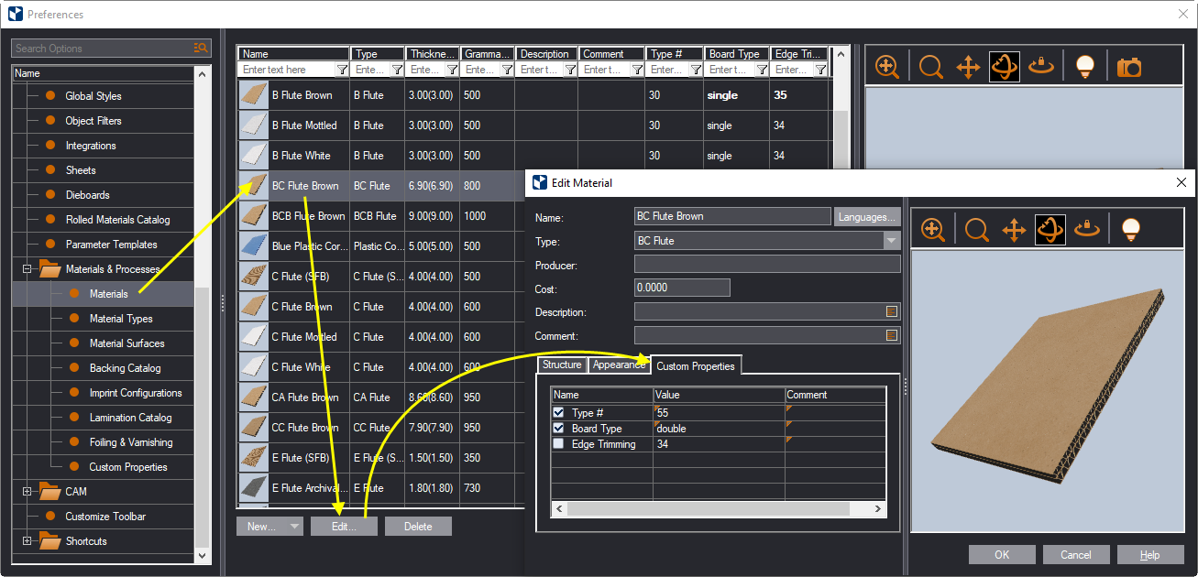Collapse the Materials & Processes tree node
Viewport: 1198px width, 577px height.
(x=27, y=269)
